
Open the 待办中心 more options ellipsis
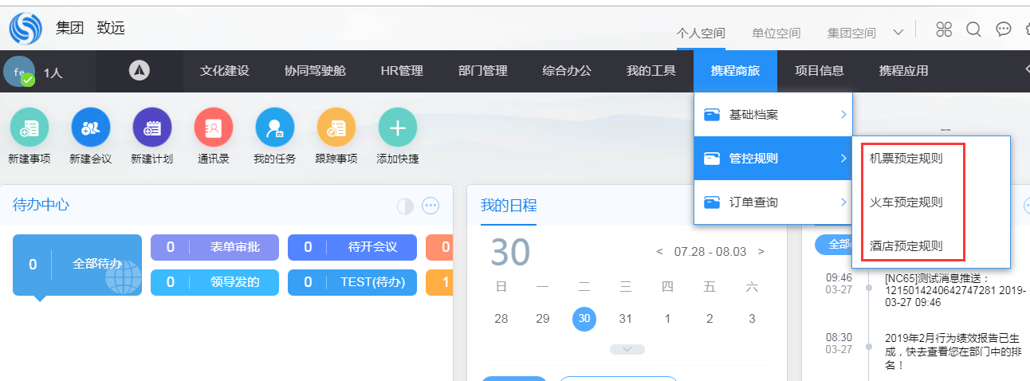pos(430,206)
